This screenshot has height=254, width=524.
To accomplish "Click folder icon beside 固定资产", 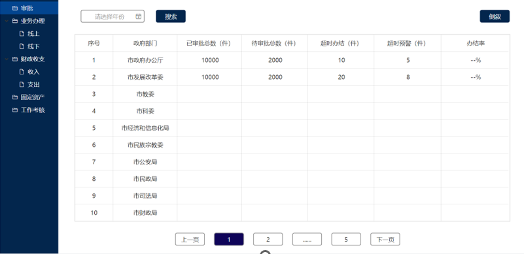I will click(x=14, y=97).
